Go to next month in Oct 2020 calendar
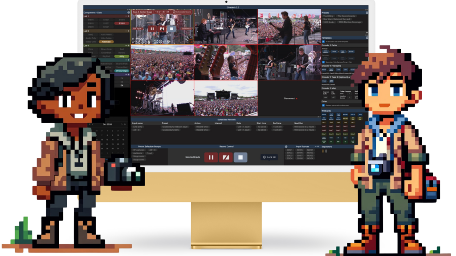Image resolution: width=456 pixels, height=256 pixels. click(x=122, y=124)
